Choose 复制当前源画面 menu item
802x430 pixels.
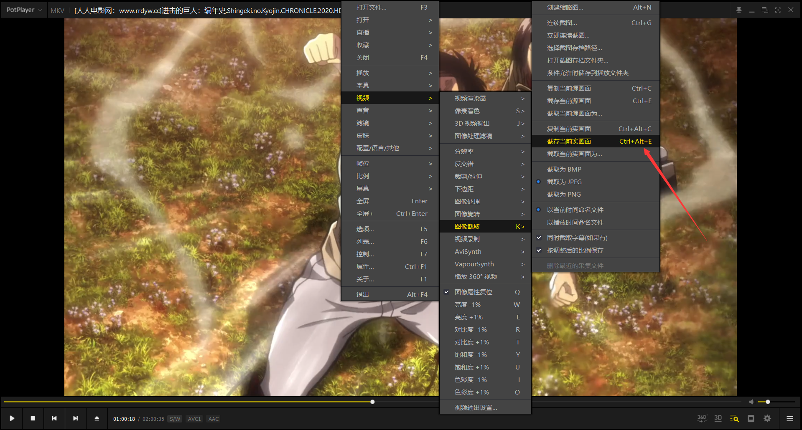(596, 88)
